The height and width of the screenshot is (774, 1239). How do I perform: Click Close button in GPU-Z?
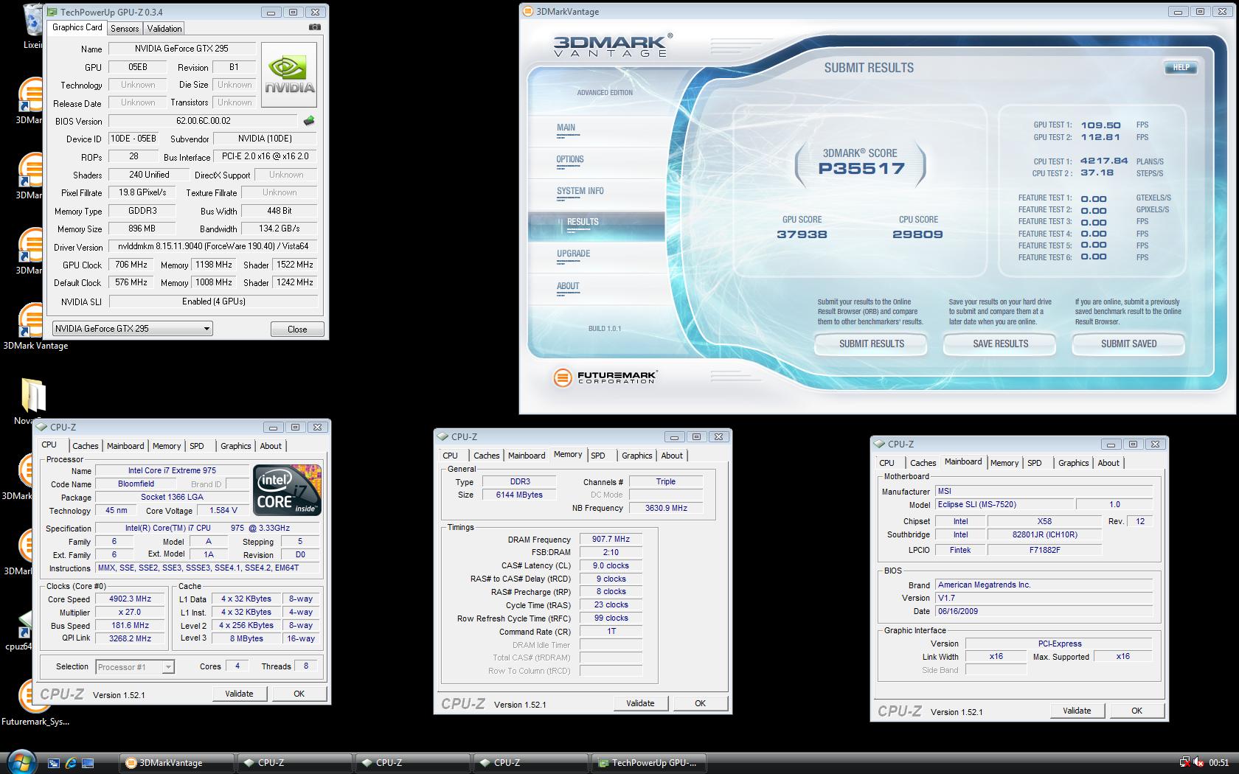(x=297, y=329)
